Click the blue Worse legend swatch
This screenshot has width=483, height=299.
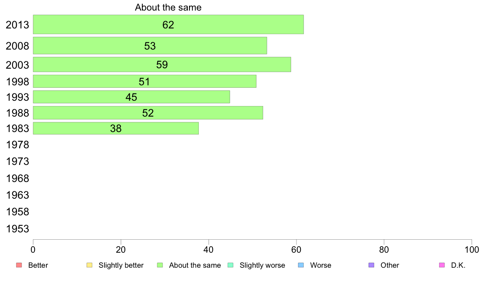tap(301, 265)
